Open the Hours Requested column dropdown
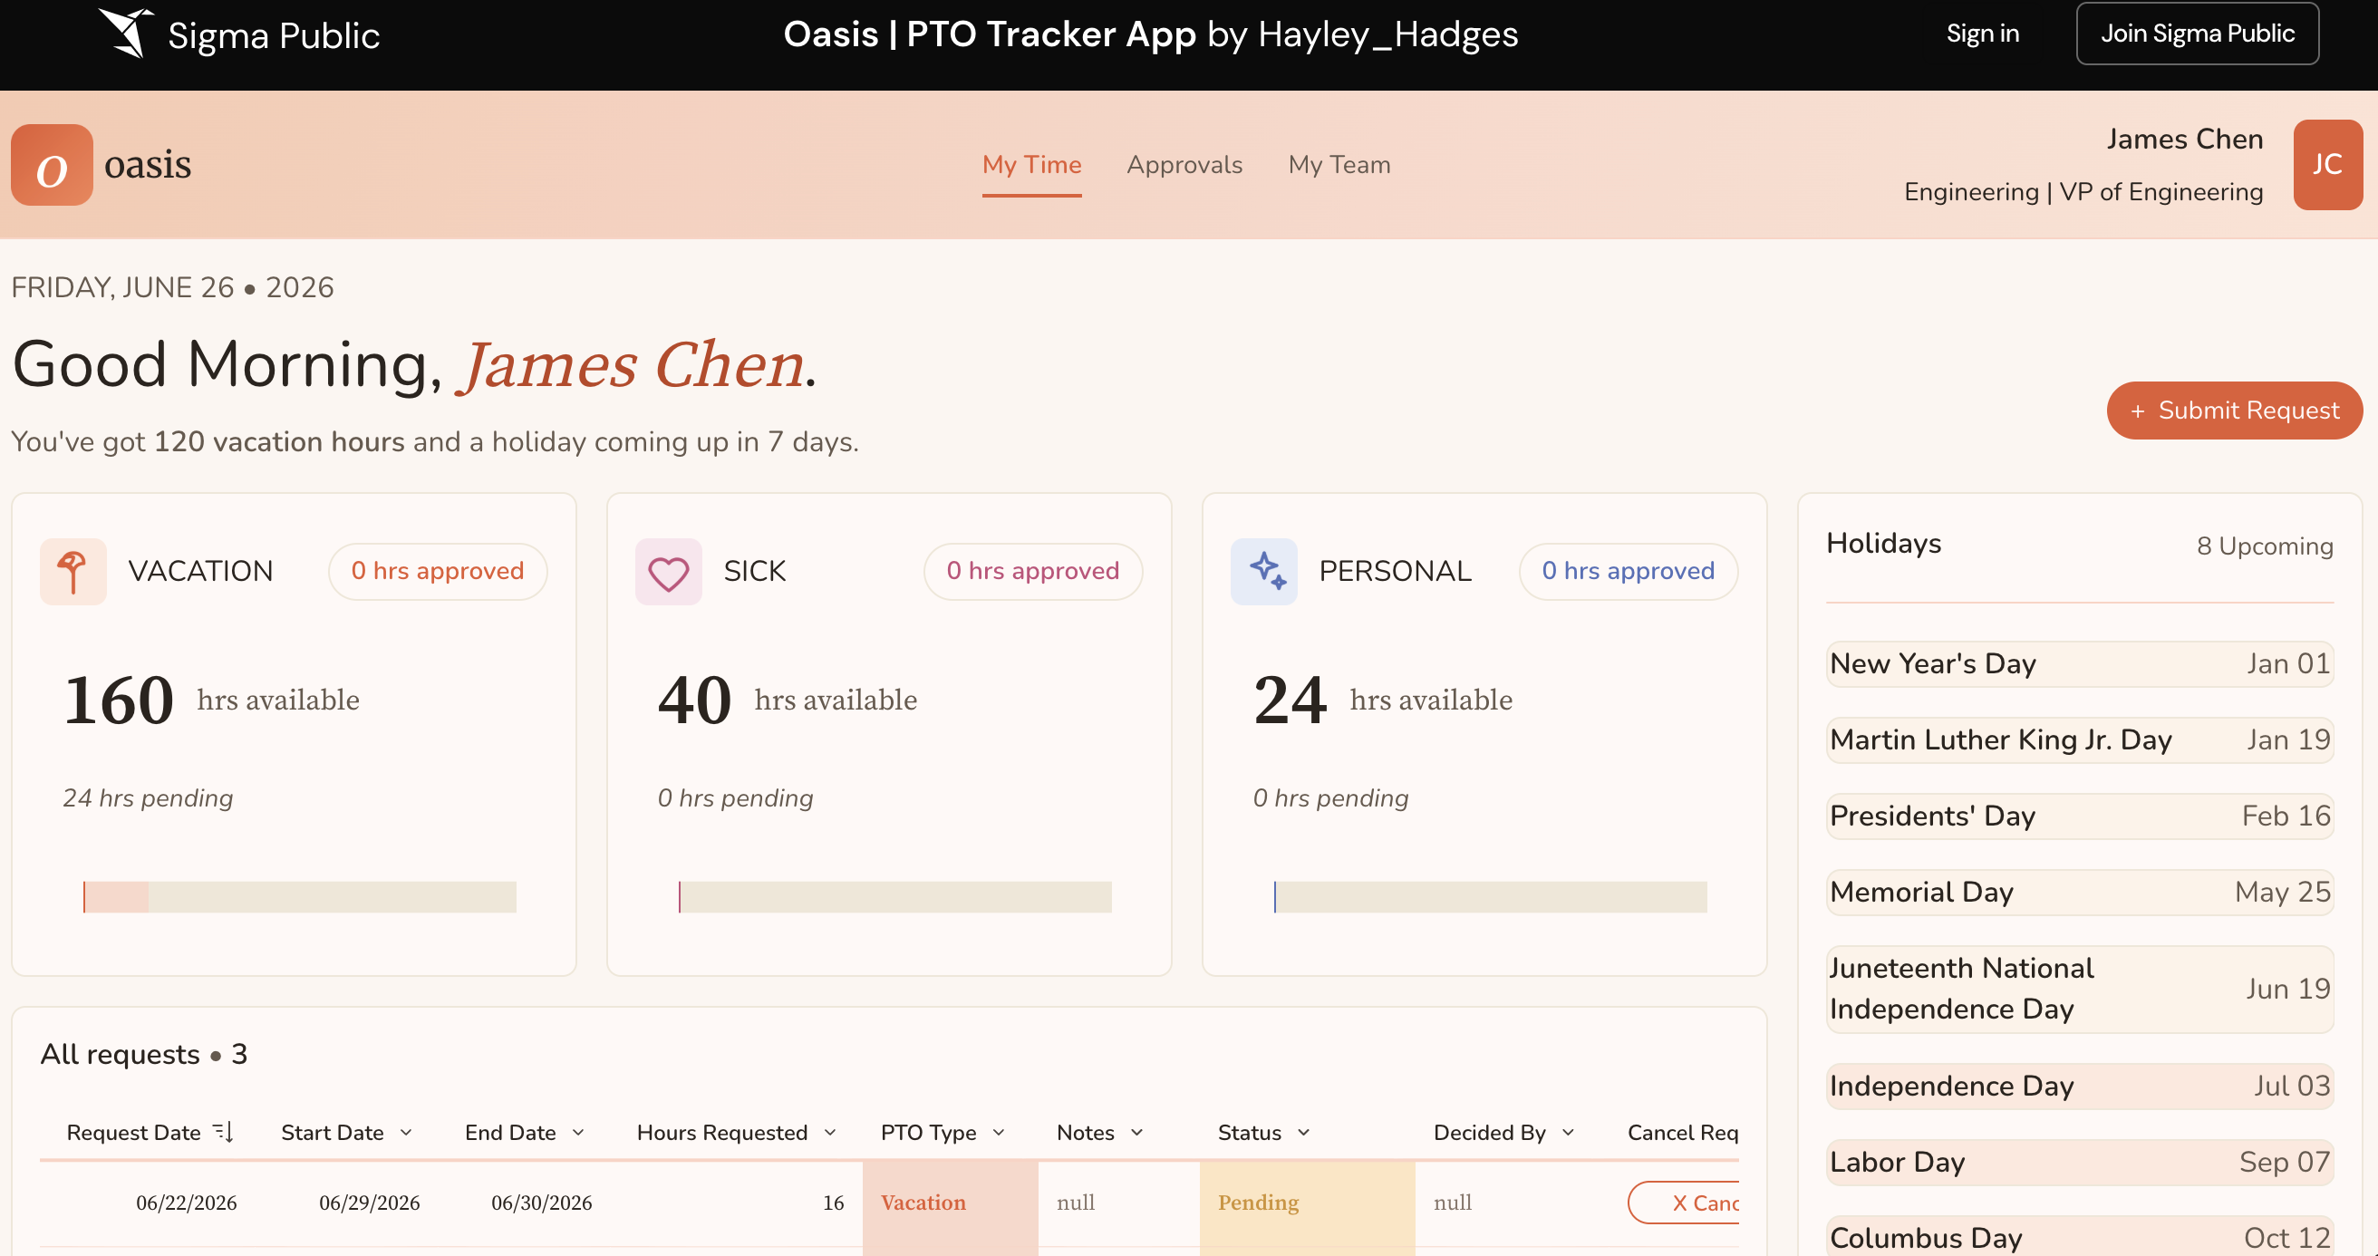The height and width of the screenshot is (1256, 2378). (830, 1133)
